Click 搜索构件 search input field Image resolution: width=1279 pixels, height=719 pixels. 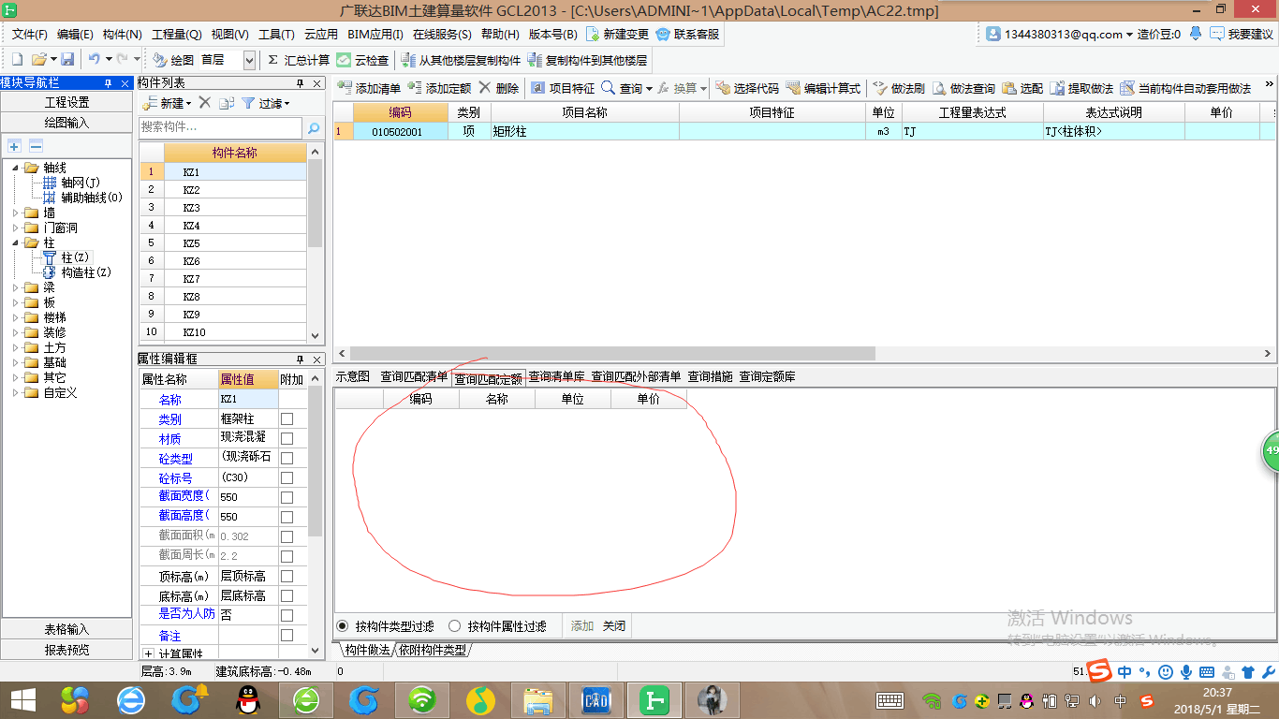(221, 127)
